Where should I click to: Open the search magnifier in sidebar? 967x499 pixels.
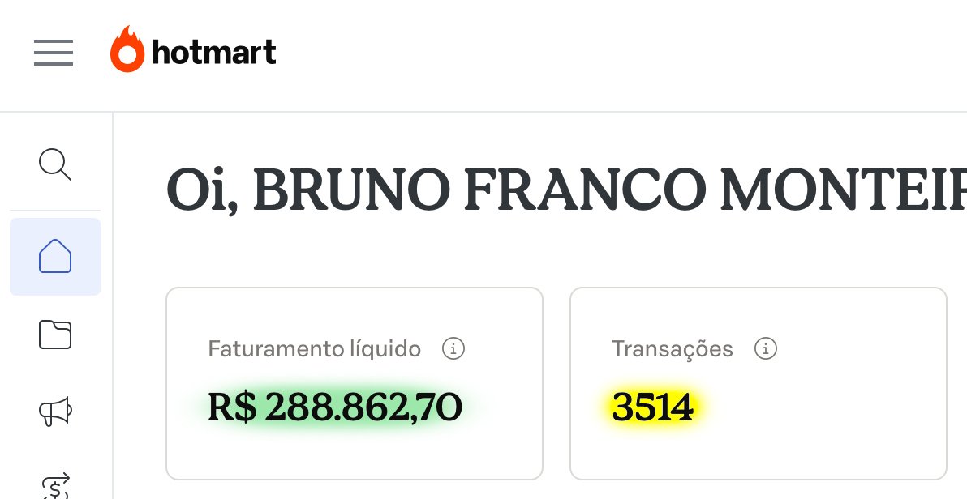pyautogui.click(x=55, y=164)
